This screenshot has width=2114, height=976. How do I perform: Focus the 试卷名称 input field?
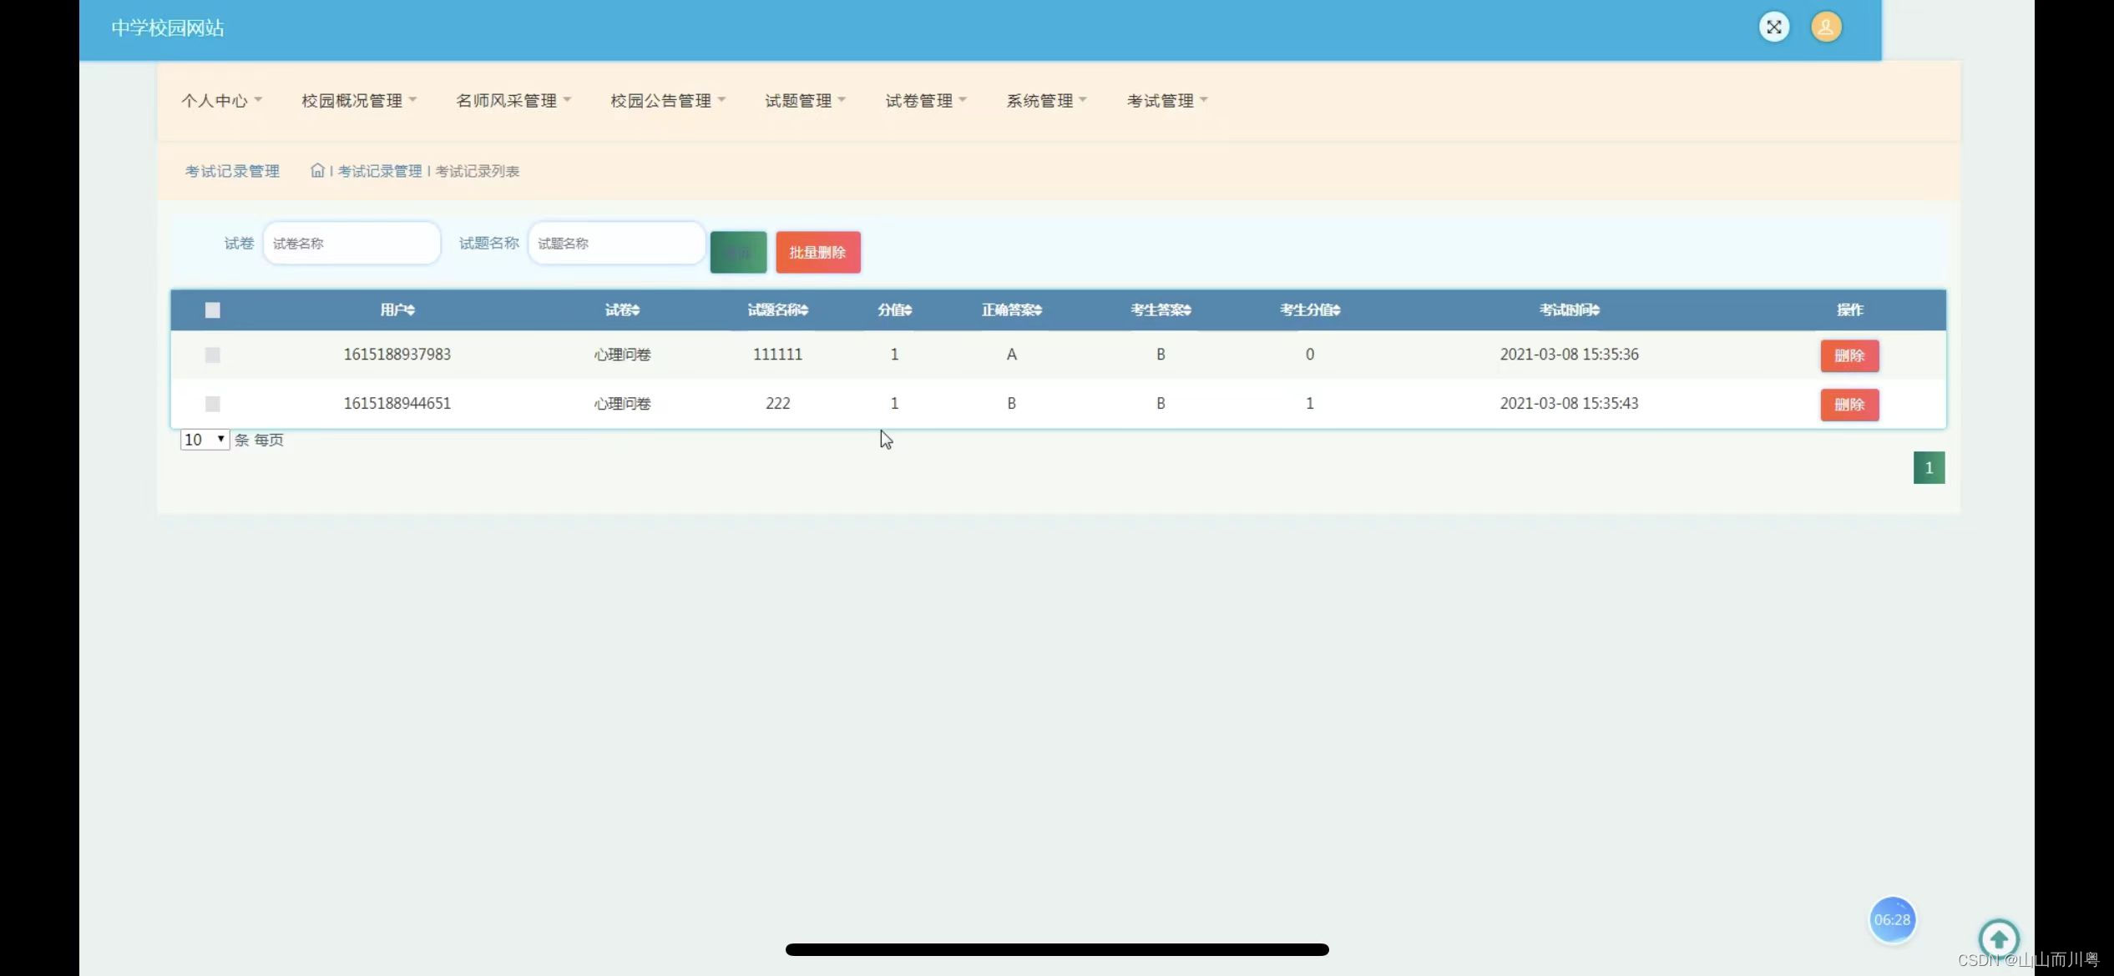(351, 244)
